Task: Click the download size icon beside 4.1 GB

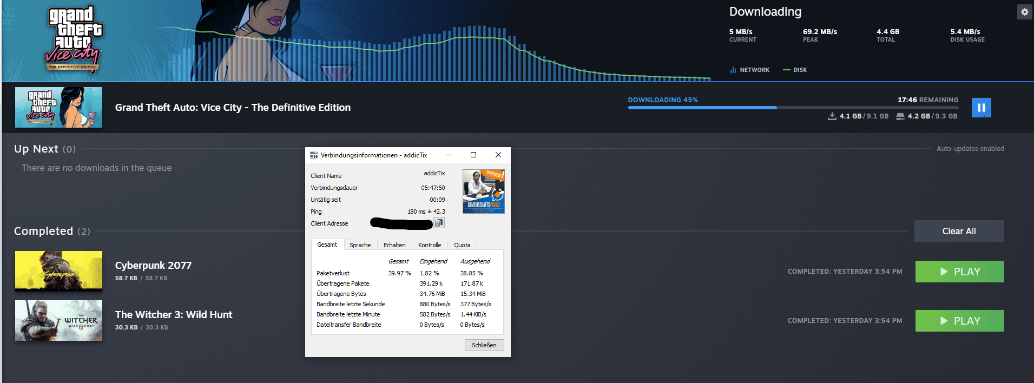Action: (x=832, y=116)
